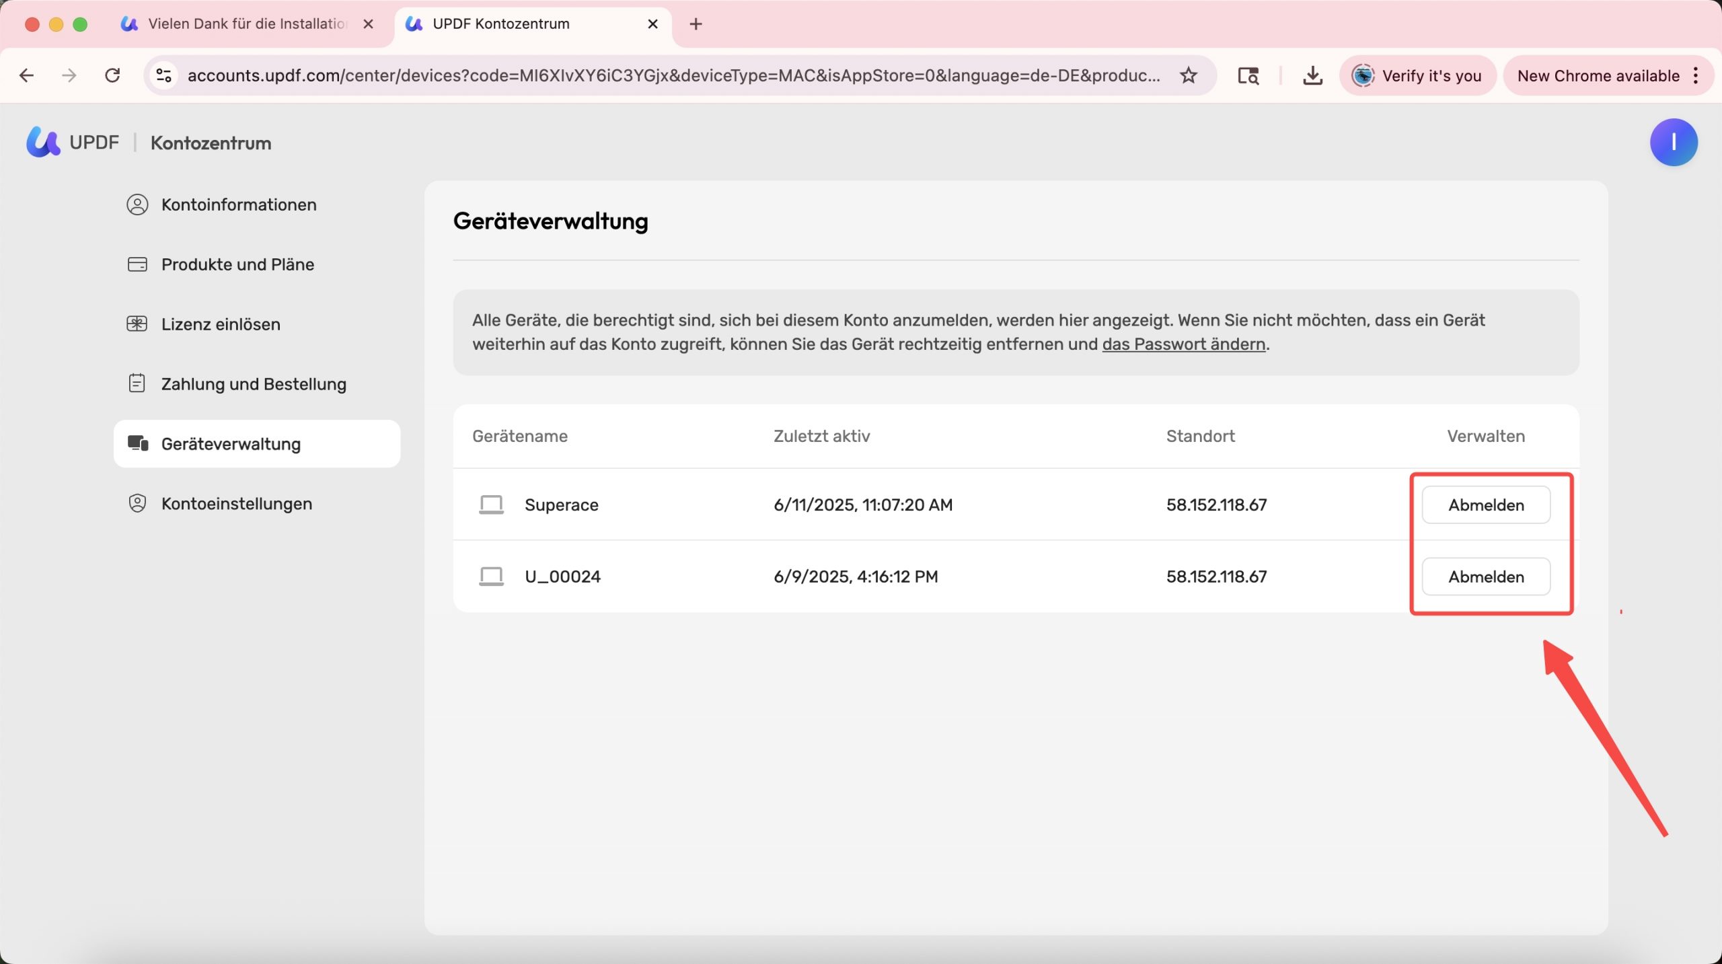Click the device name U_00024
This screenshot has height=964, width=1722.
coord(562,577)
